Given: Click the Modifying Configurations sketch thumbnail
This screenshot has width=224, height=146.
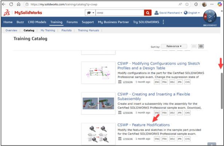Looking at the screenshot, I should (x=98, y=73).
